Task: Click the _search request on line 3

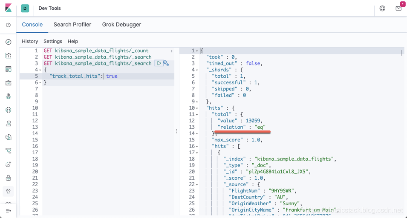Action: (98, 63)
